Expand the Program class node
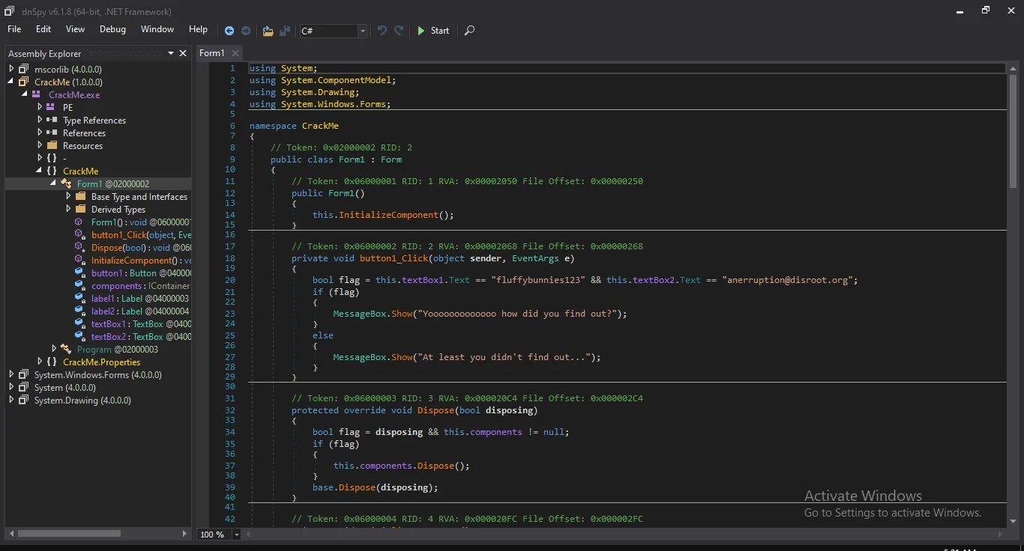This screenshot has width=1024, height=551. [54, 349]
